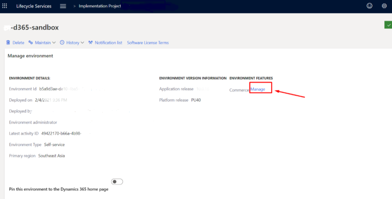The height and width of the screenshot is (199, 392).
Task: Click the Environment administrator label
Action: coord(33,123)
